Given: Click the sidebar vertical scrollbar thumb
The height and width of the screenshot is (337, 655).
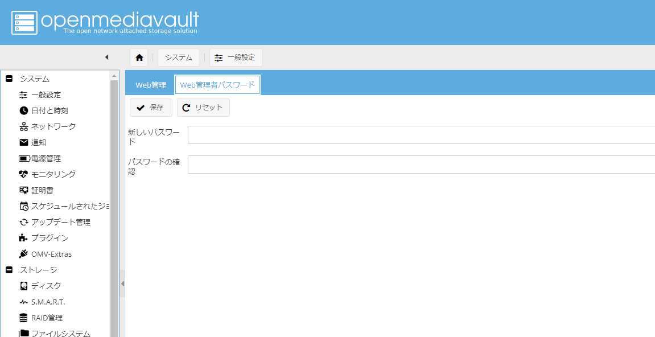Looking at the screenshot, I should (114, 208).
